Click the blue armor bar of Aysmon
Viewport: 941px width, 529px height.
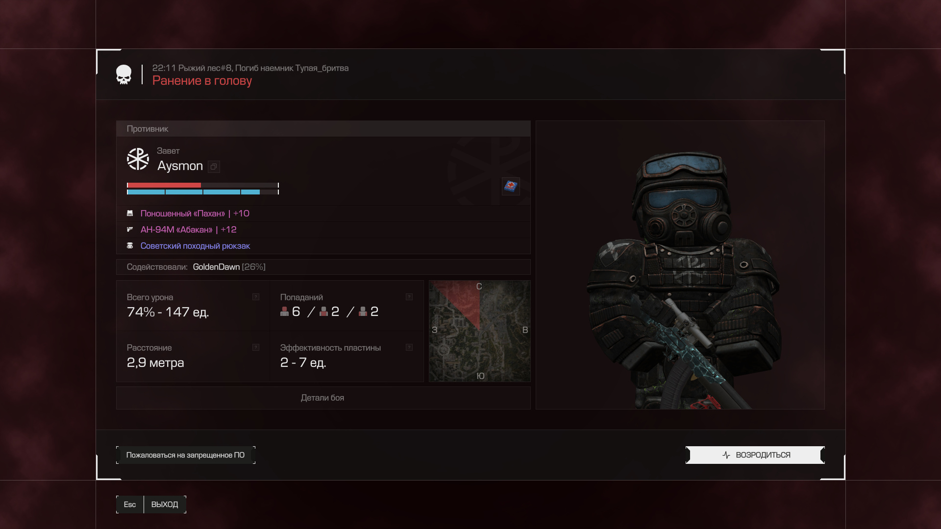coord(203,192)
